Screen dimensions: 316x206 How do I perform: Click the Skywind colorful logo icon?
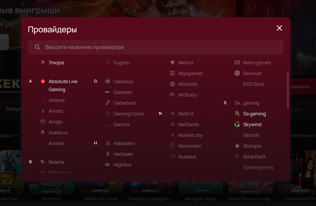237,124
